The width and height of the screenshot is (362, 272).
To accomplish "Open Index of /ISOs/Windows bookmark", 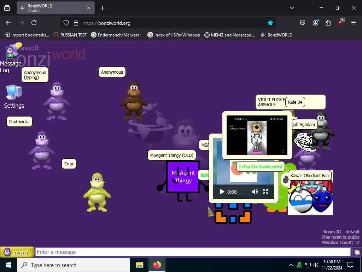I will [174, 35].
